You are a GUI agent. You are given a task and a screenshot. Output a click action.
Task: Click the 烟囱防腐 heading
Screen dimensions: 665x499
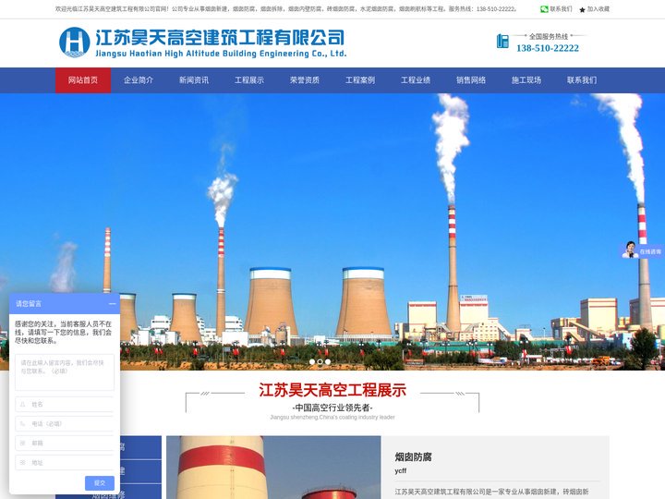[x=413, y=457]
